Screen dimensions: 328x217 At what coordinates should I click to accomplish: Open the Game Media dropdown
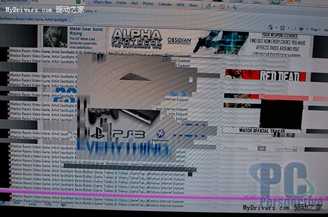[286, 149]
